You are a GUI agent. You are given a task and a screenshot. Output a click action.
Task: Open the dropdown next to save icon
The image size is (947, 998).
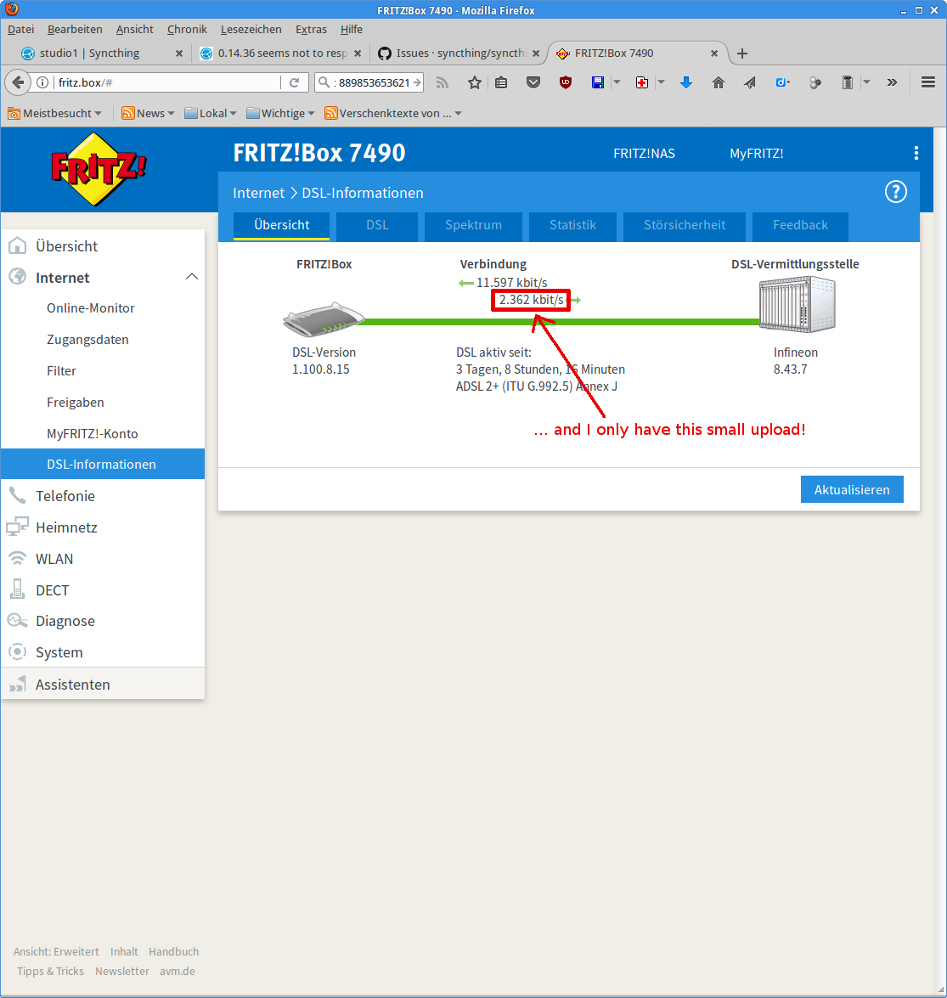pyautogui.click(x=617, y=82)
